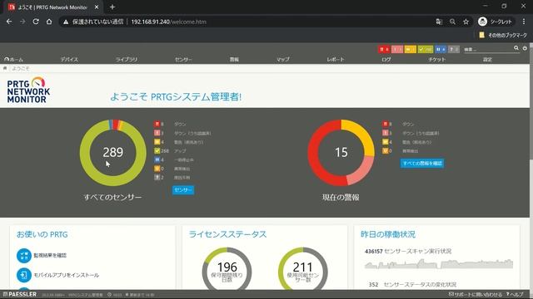Image resolution: width=533 pixels, height=299 pixels.
Task: Open the センサー menu in the navigation bar
Action: 183,59
